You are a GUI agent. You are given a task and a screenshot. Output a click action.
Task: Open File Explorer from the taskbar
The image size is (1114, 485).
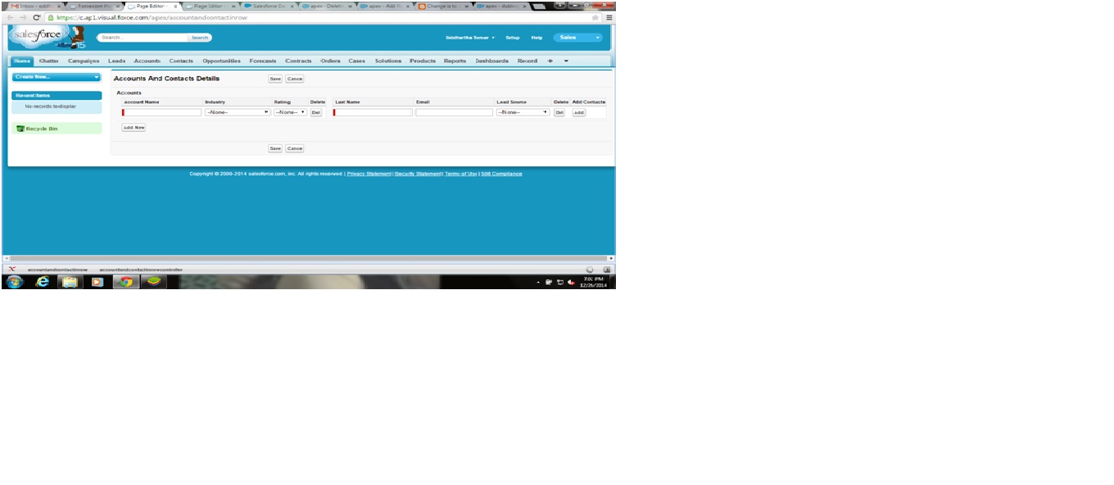(x=70, y=282)
